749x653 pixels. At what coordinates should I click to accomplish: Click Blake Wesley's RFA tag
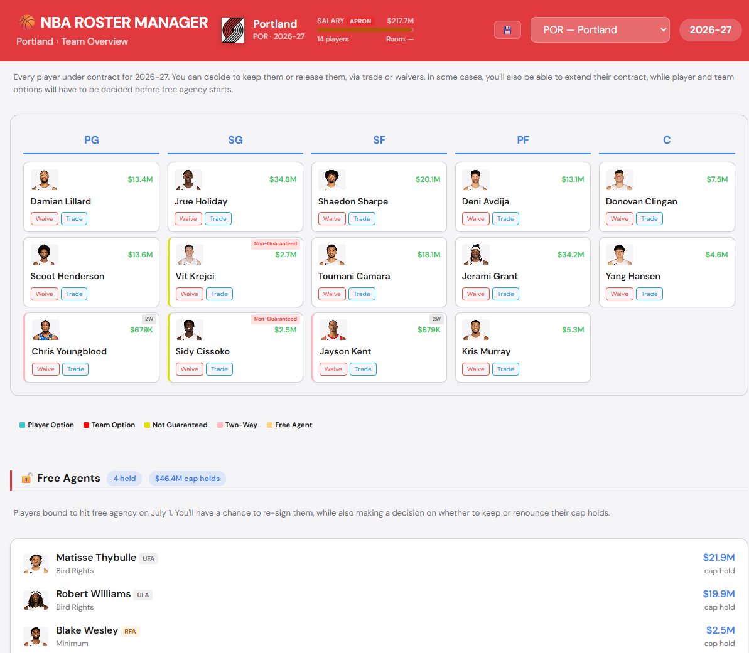click(130, 631)
